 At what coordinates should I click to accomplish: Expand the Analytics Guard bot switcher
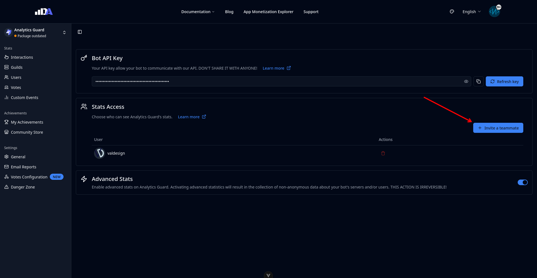(x=64, y=32)
